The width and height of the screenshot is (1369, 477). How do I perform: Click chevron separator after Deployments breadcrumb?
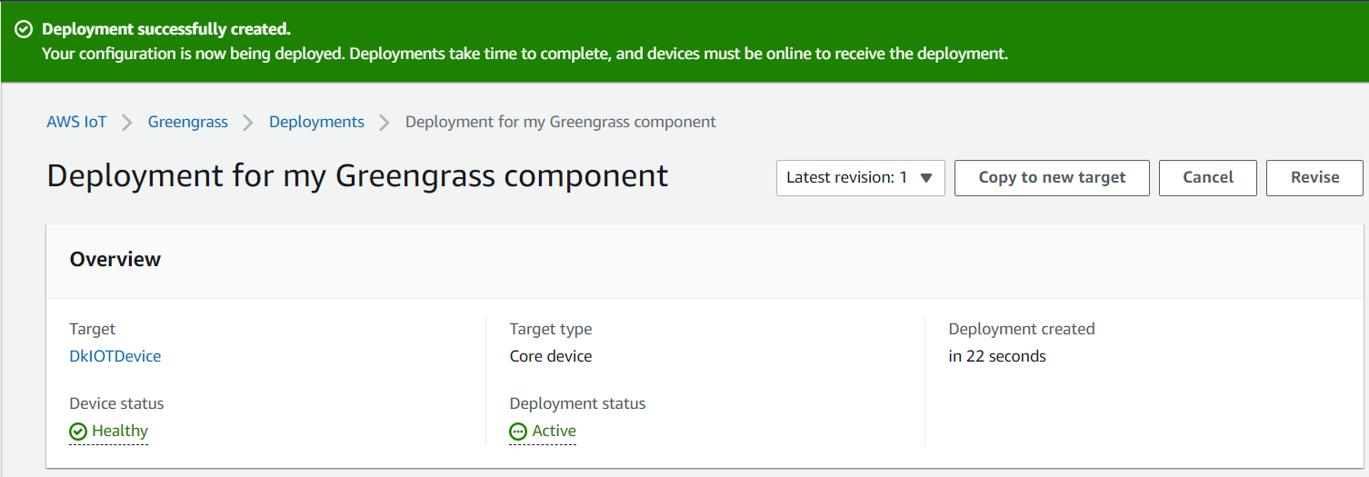click(385, 123)
